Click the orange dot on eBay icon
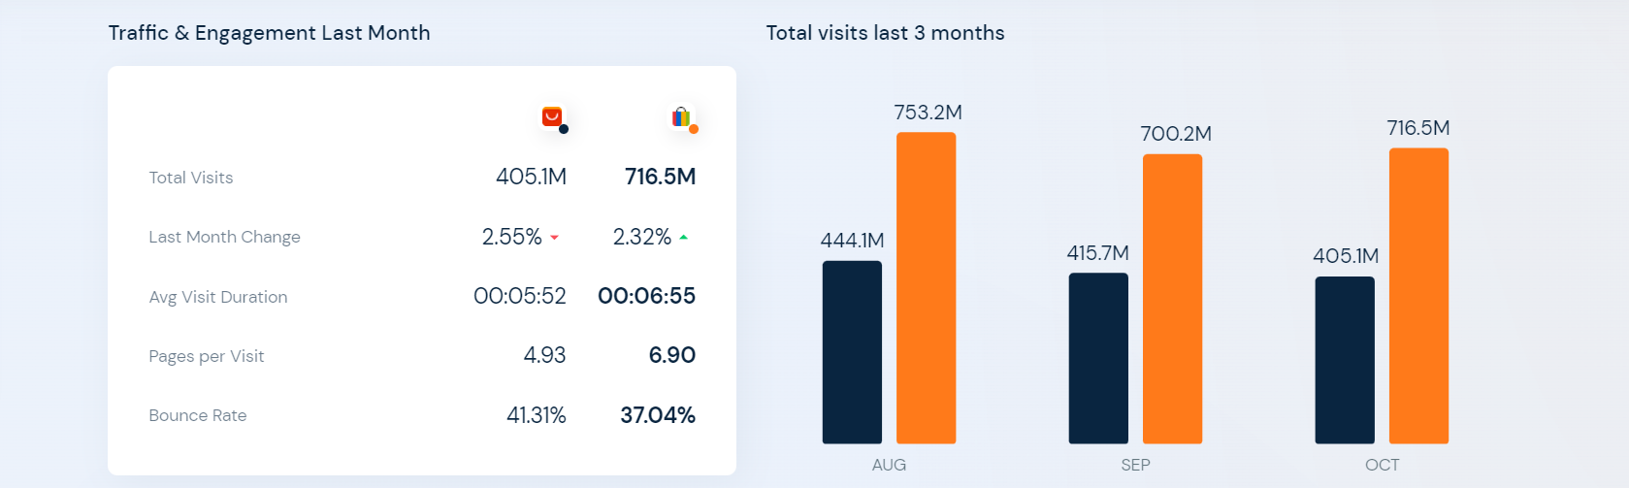The width and height of the screenshot is (1629, 488). pyautogui.click(x=694, y=129)
